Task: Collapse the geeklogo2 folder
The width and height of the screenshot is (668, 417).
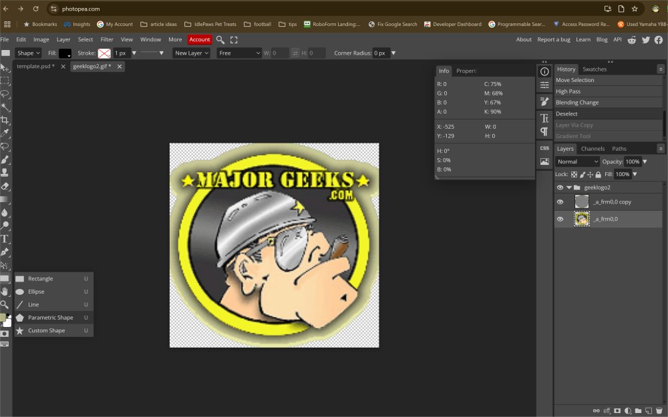Action: pos(568,187)
